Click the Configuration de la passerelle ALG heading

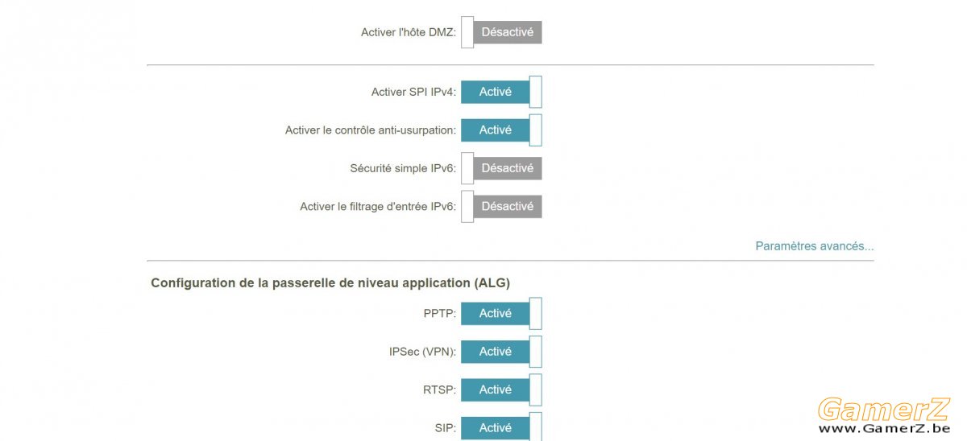[330, 283]
